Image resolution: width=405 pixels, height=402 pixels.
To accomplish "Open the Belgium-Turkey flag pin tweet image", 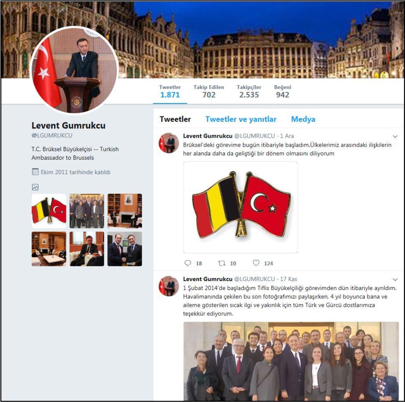I will [241, 207].
